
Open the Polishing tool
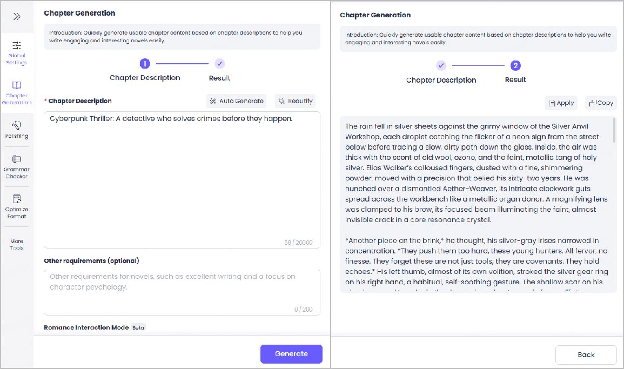tap(17, 129)
